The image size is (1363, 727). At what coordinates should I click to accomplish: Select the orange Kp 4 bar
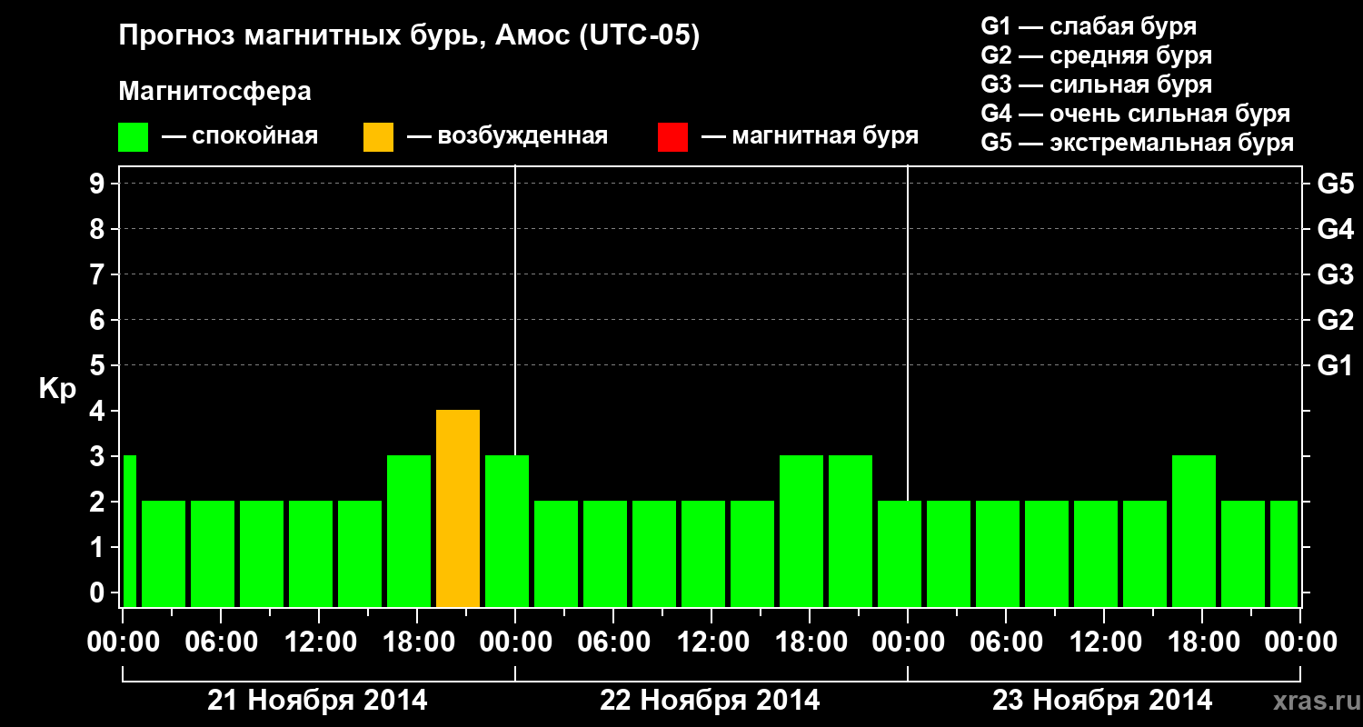coord(458,508)
